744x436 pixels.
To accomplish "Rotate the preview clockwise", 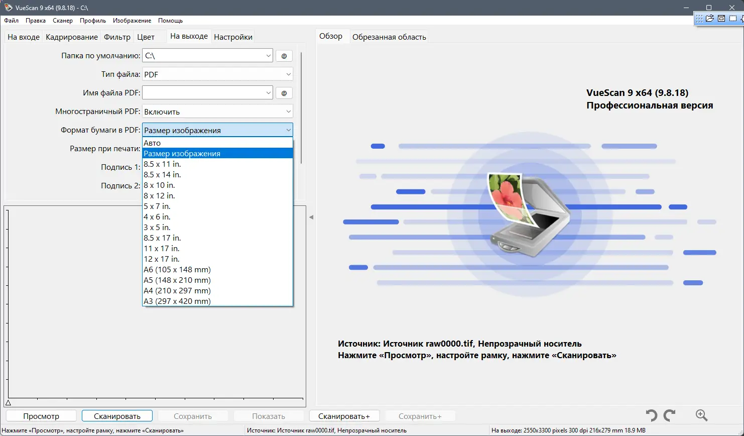I will coord(670,415).
